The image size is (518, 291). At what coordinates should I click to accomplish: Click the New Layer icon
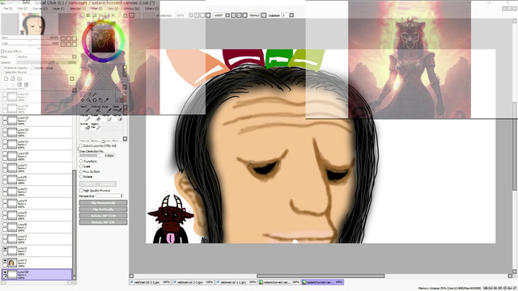tap(6, 78)
